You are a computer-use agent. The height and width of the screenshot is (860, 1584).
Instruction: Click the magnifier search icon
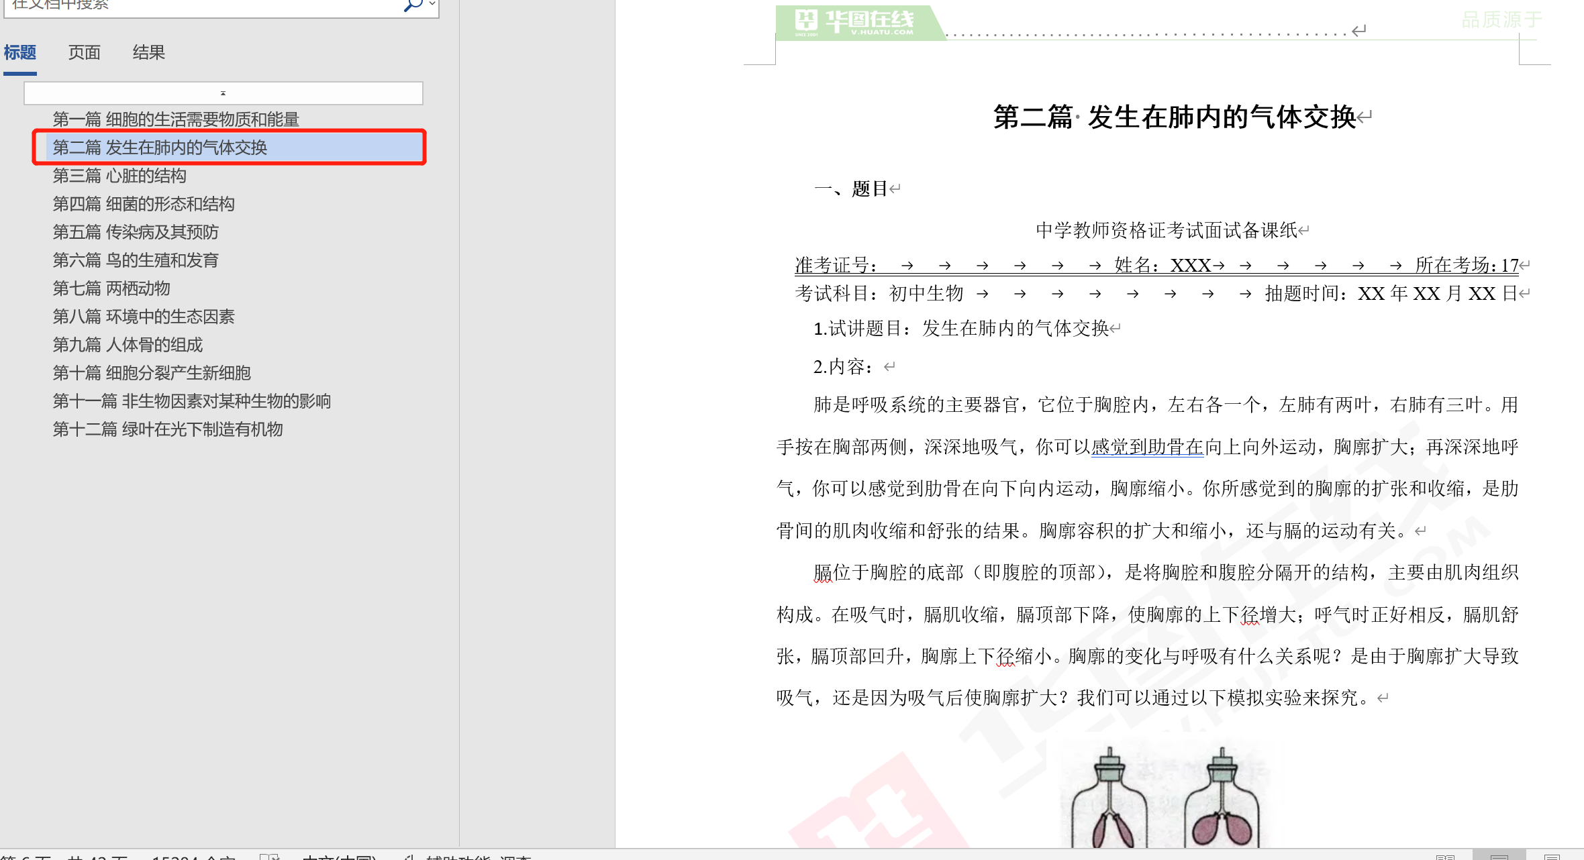(x=411, y=5)
